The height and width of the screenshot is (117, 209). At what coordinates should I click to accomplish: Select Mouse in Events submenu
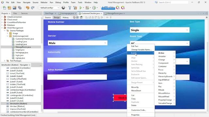click(x=165, y=90)
